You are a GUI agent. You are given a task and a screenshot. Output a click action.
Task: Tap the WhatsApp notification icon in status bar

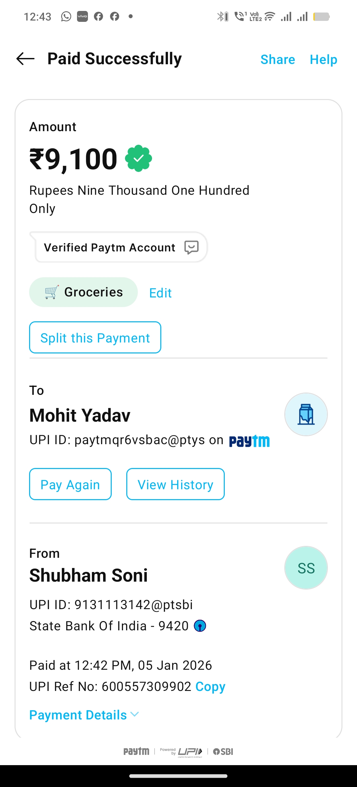(x=66, y=16)
